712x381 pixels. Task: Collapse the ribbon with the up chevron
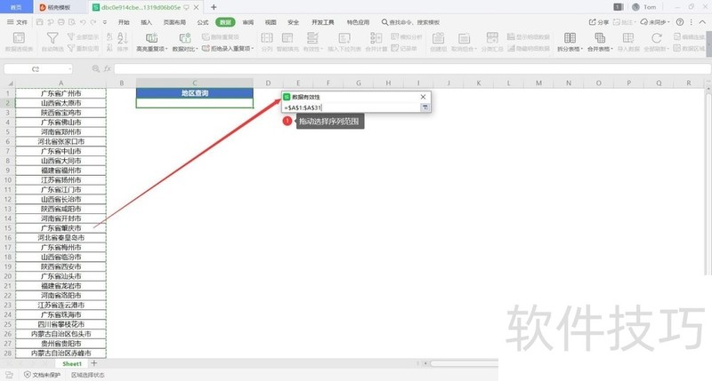click(702, 21)
